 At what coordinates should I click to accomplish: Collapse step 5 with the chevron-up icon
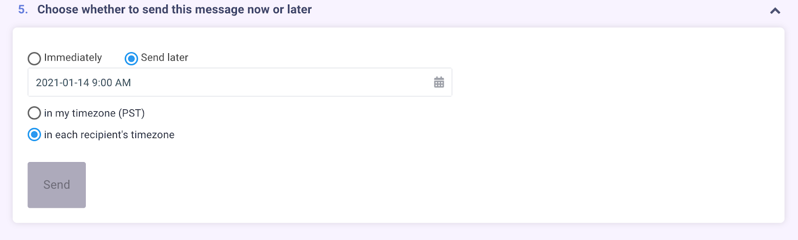pyautogui.click(x=775, y=10)
